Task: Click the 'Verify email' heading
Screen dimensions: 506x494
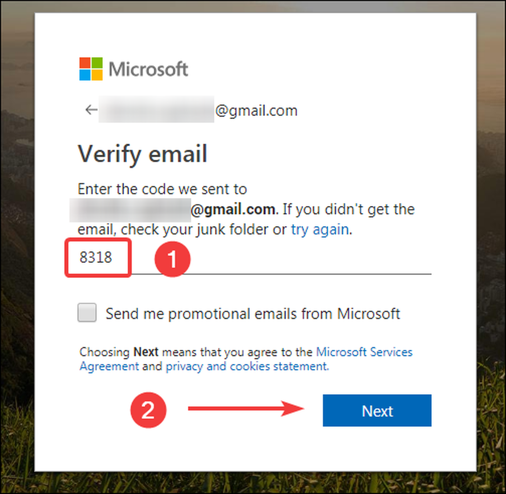Action: [x=142, y=154]
